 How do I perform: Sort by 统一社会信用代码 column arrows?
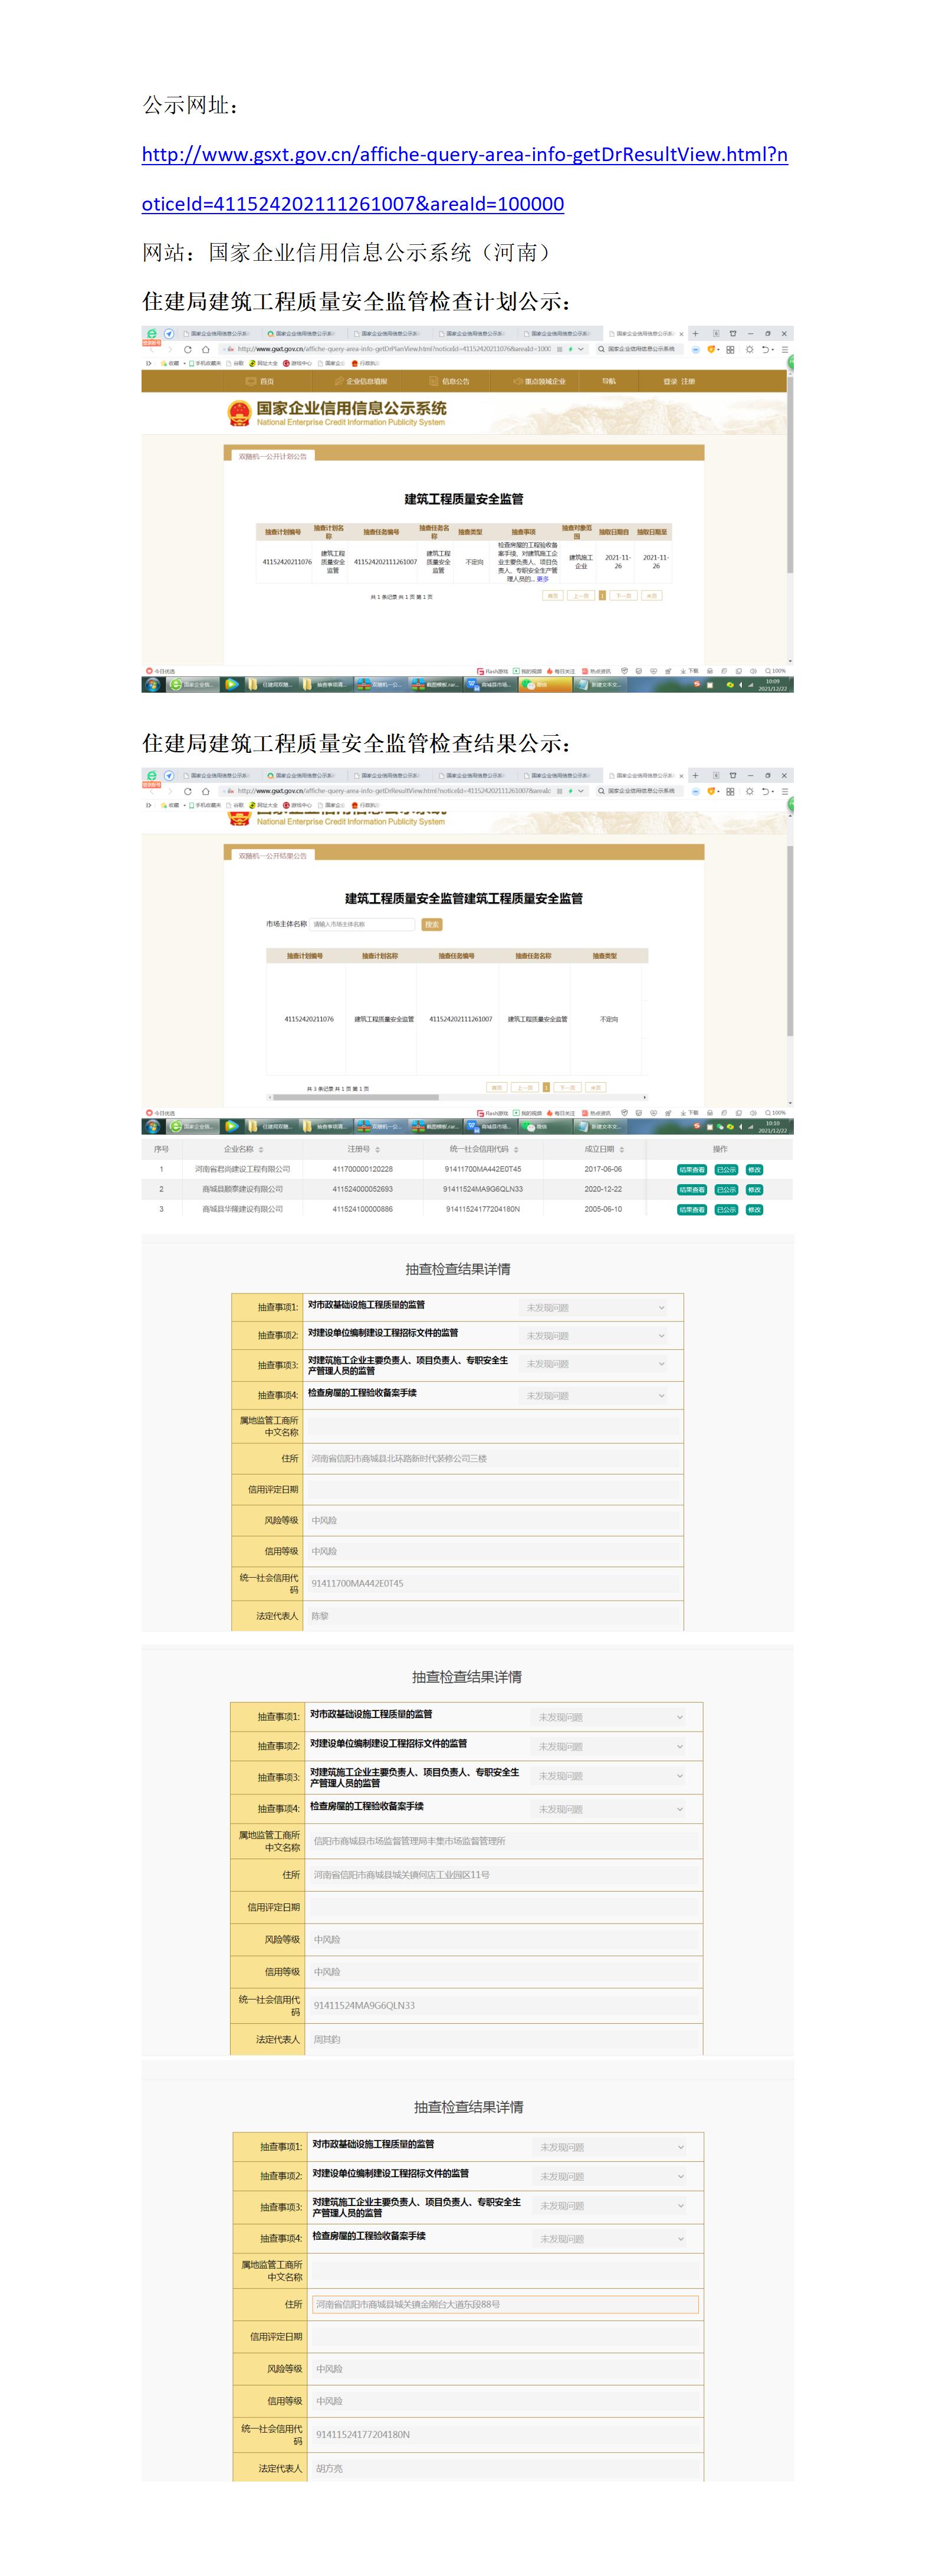pyautogui.click(x=516, y=1150)
